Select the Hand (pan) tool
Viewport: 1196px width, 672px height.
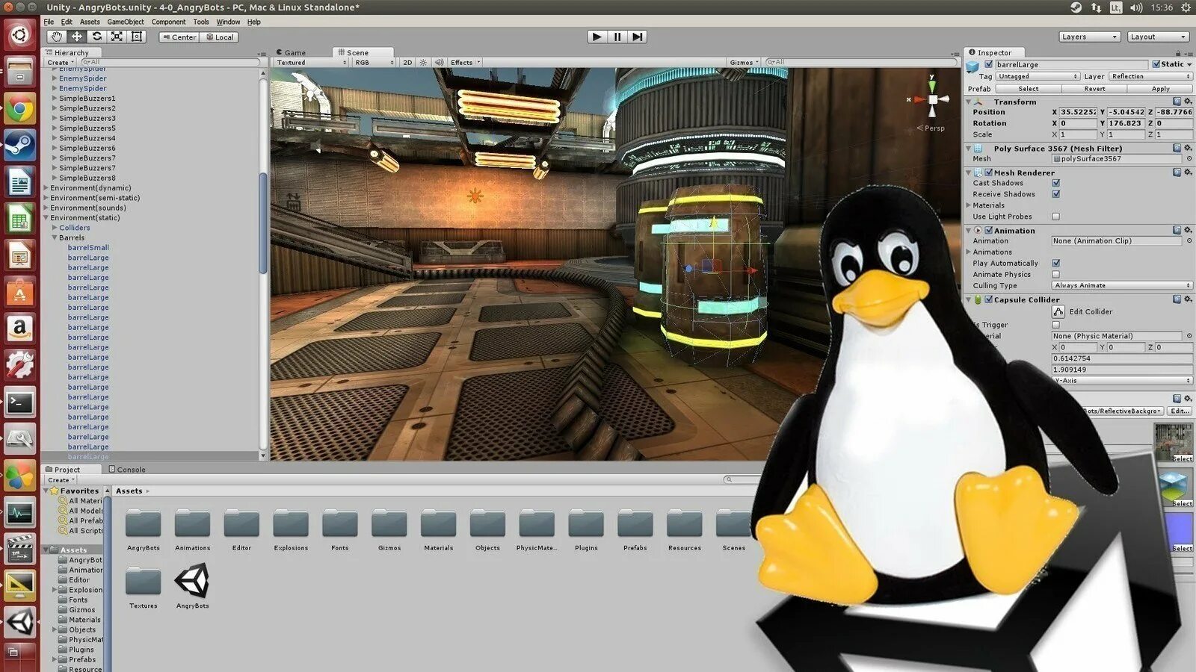(x=57, y=37)
